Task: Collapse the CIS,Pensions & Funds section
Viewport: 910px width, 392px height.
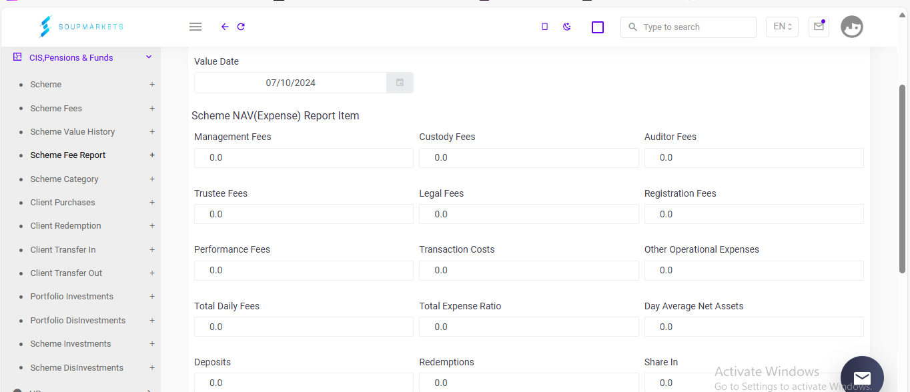Action: click(149, 57)
